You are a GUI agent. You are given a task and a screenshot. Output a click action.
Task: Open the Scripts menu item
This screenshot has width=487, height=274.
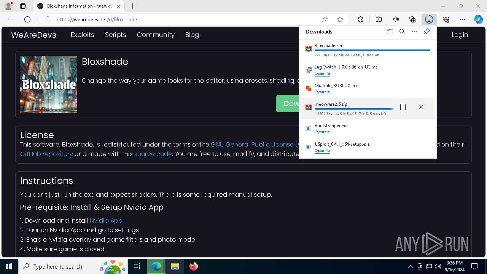116,35
